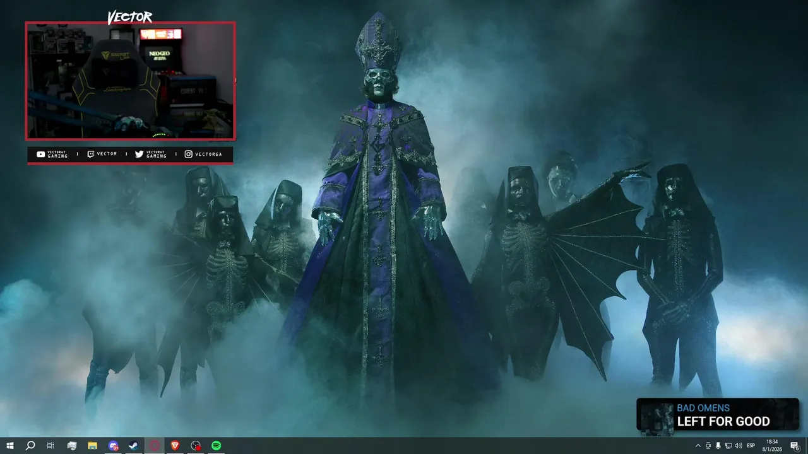Open File Explorer folder icon
Screen dimensions: 808x454
click(92, 446)
